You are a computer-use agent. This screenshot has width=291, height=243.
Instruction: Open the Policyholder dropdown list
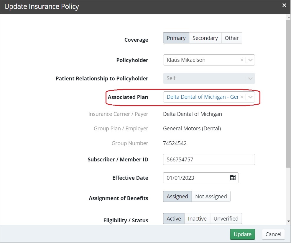[x=251, y=60]
